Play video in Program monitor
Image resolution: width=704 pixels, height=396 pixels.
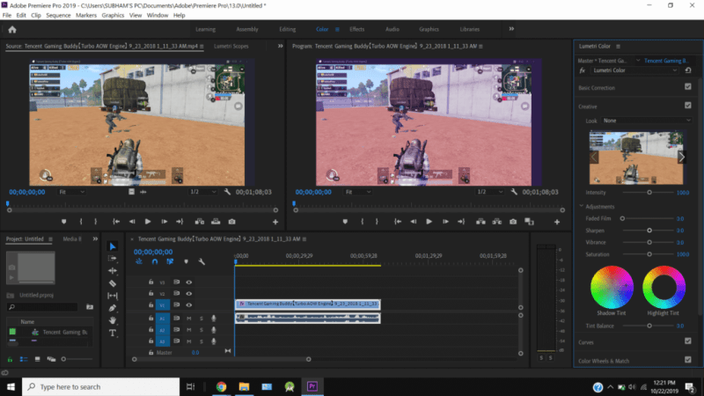click(x=429, y=222)
